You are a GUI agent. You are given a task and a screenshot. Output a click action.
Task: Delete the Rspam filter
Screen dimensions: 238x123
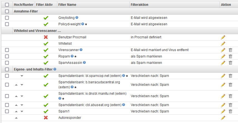click(230, 56)
